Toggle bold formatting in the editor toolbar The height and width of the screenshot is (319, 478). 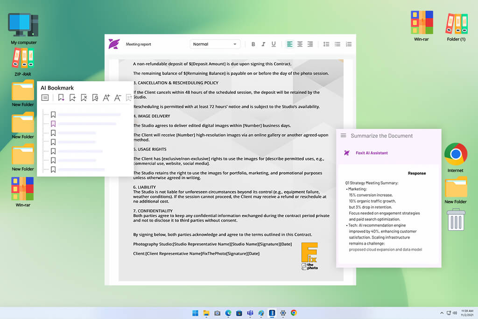click(253, 44)
